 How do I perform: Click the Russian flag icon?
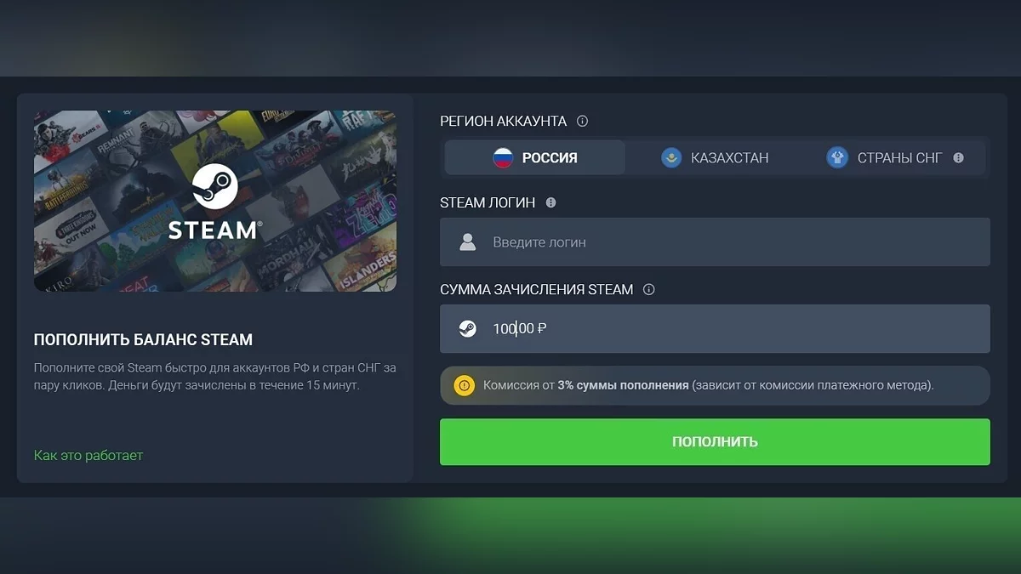(x=504, y=157)
